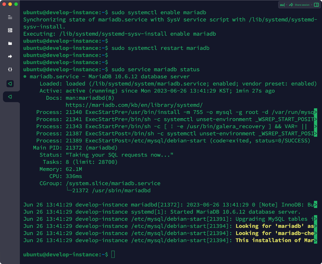Maximize the window with green button
322x264 pixels.
coord(16,4)
